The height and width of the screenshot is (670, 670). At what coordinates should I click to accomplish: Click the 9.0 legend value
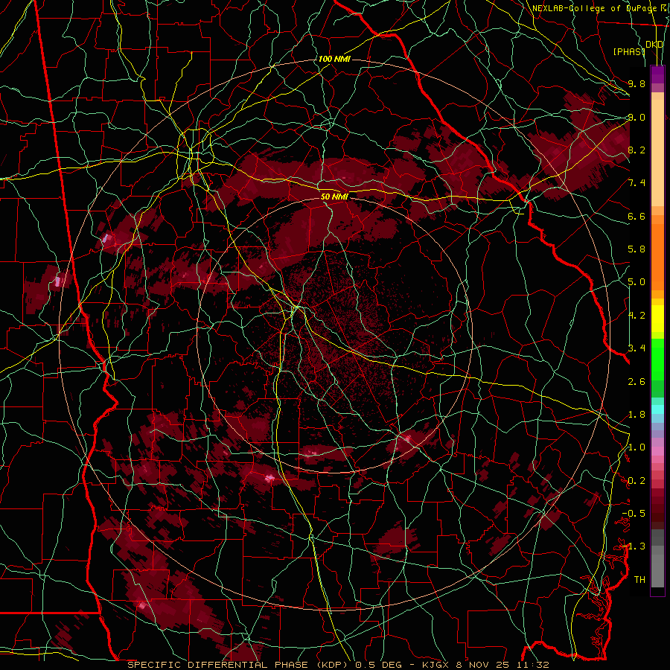tap(636, 117)
